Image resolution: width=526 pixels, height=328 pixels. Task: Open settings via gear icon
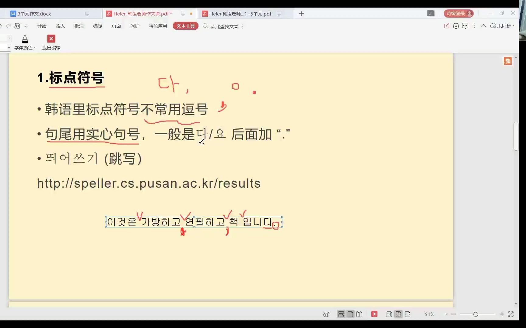tap(456, 26)
